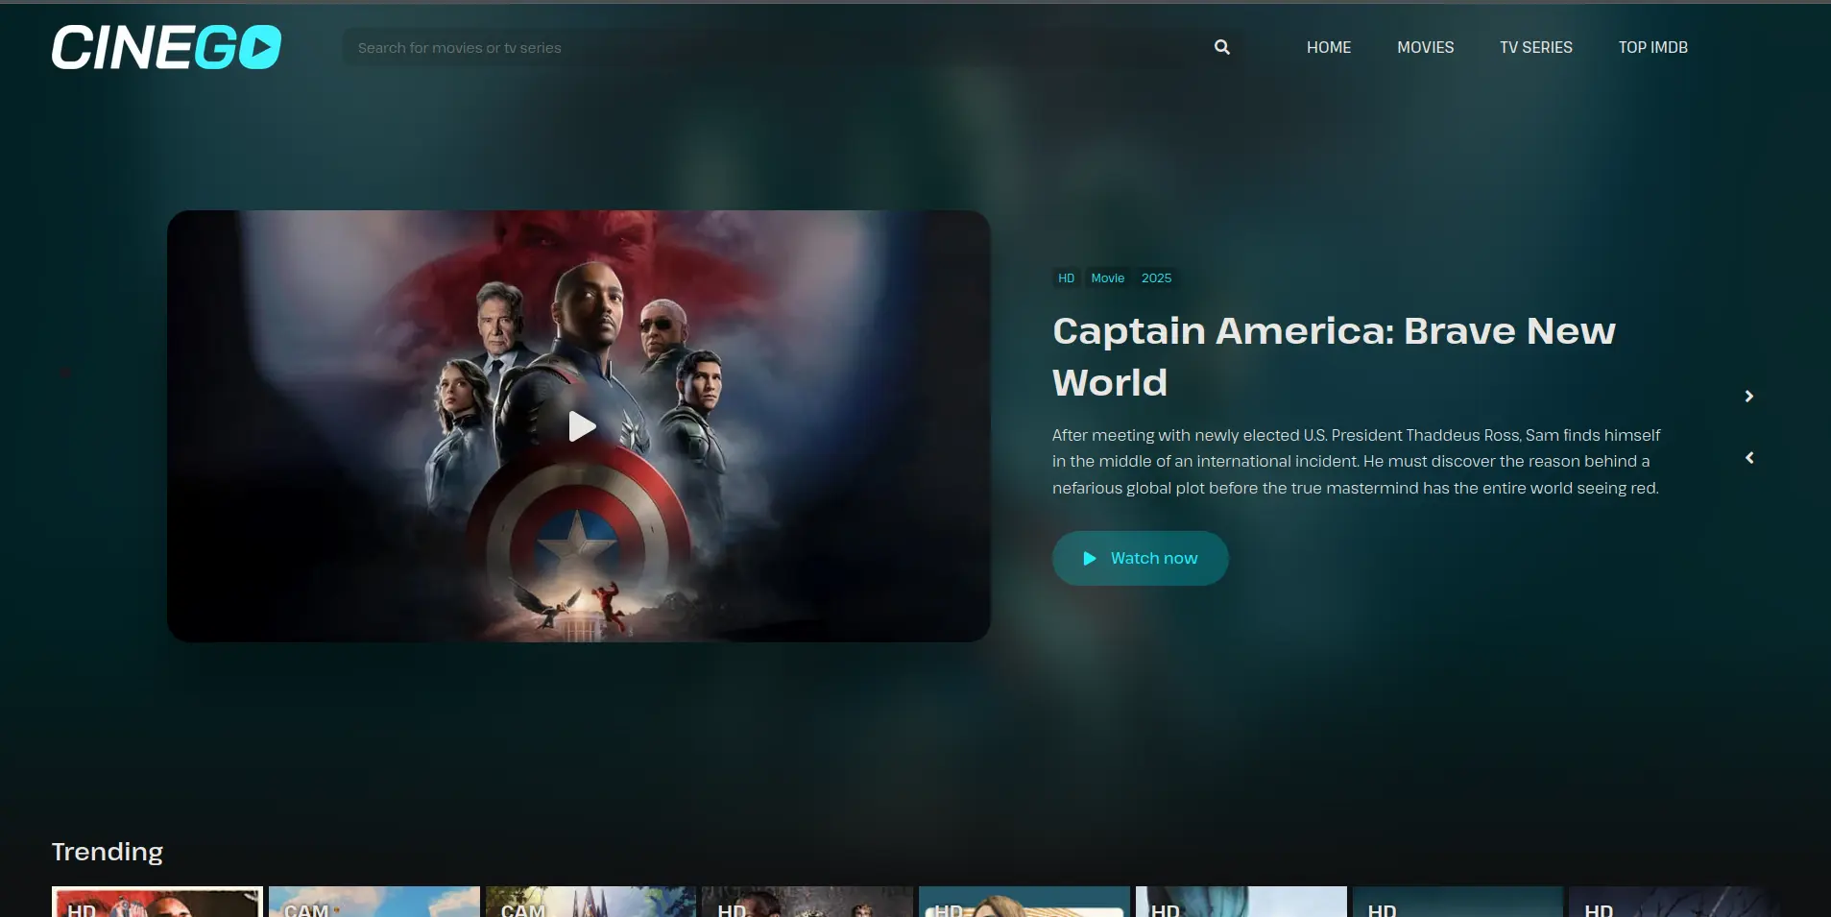Click the 2025 year tag
Viewport: 1831px width, 917px height.
tap(1156, 278)
